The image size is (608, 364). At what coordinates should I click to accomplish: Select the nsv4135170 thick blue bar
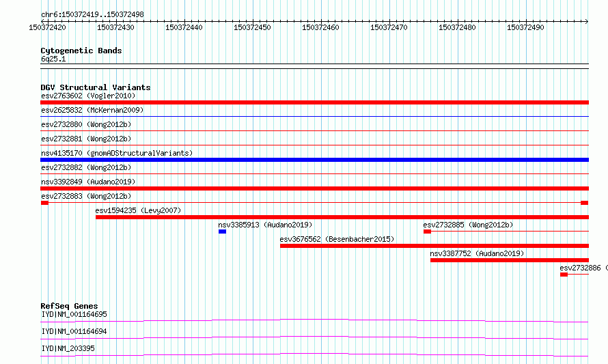click(x=314, y=160)
